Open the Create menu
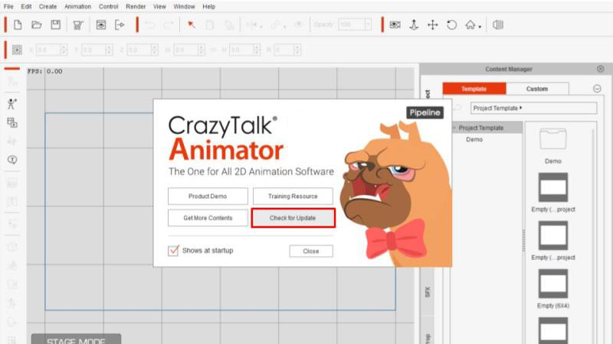613x344 pixels. [48, 7]
